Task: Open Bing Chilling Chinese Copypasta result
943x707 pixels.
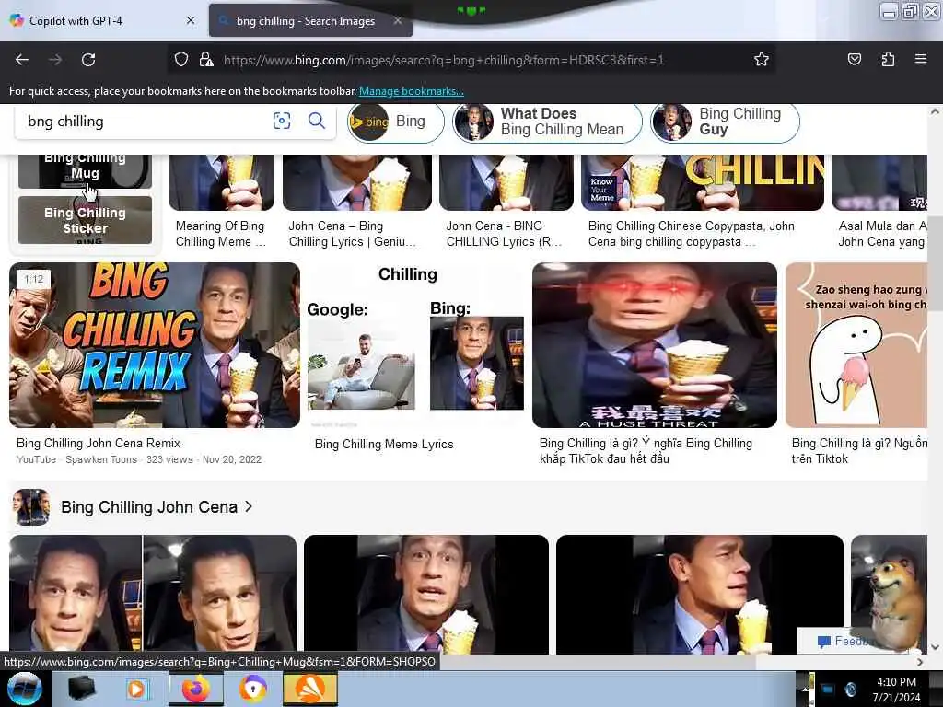Action: tap(692, 233)
